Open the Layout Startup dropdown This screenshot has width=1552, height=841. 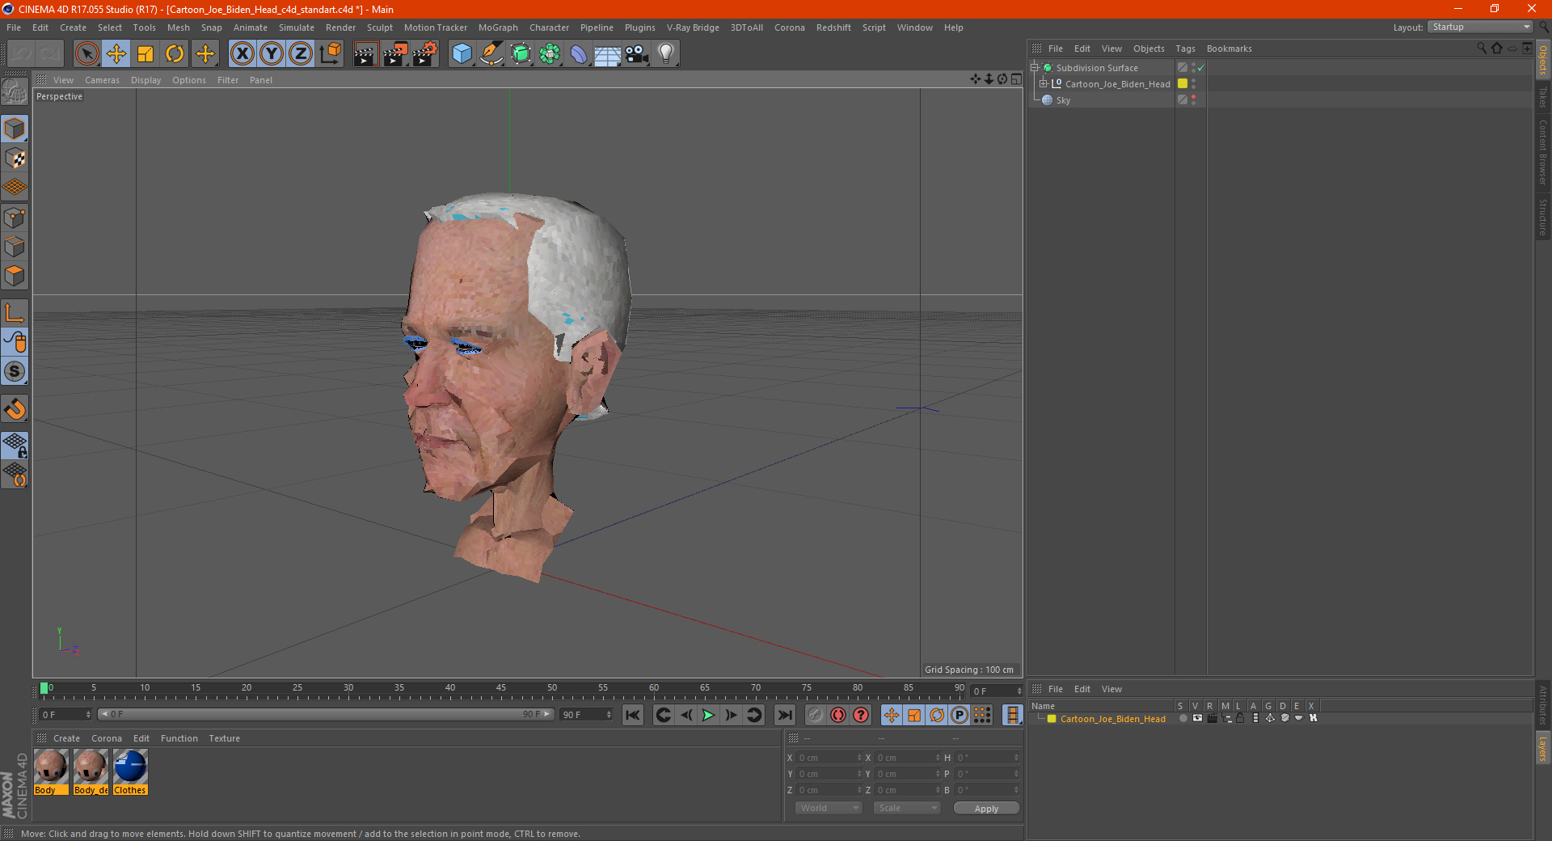coord(1481,27)
